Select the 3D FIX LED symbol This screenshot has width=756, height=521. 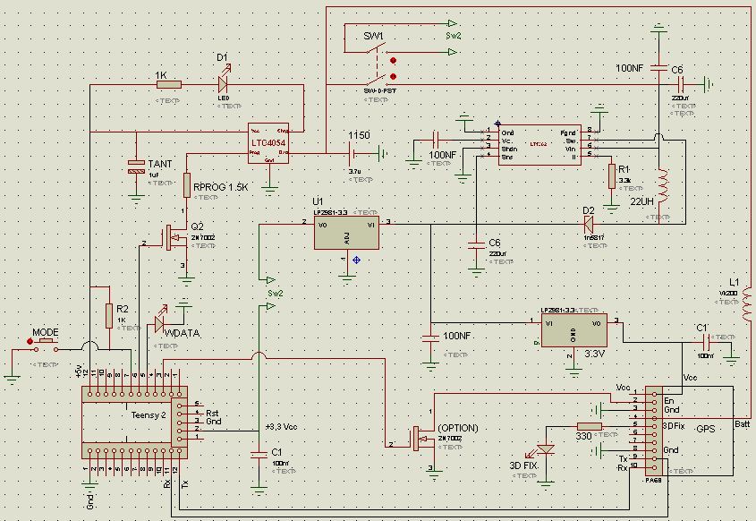[x=545, y=451]
